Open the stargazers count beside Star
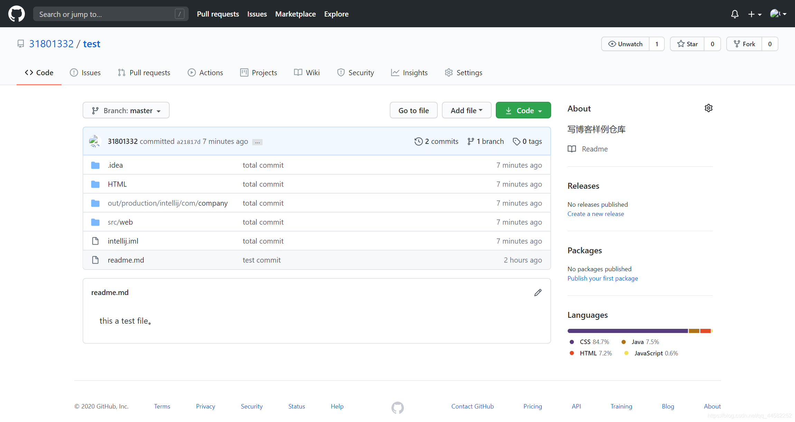The height and width of the screenshot is (422, 795). pos(712,44)
